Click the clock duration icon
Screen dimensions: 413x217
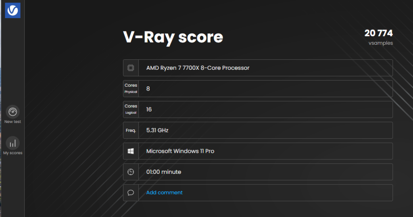pyautogui.click(x=131, y=172)
